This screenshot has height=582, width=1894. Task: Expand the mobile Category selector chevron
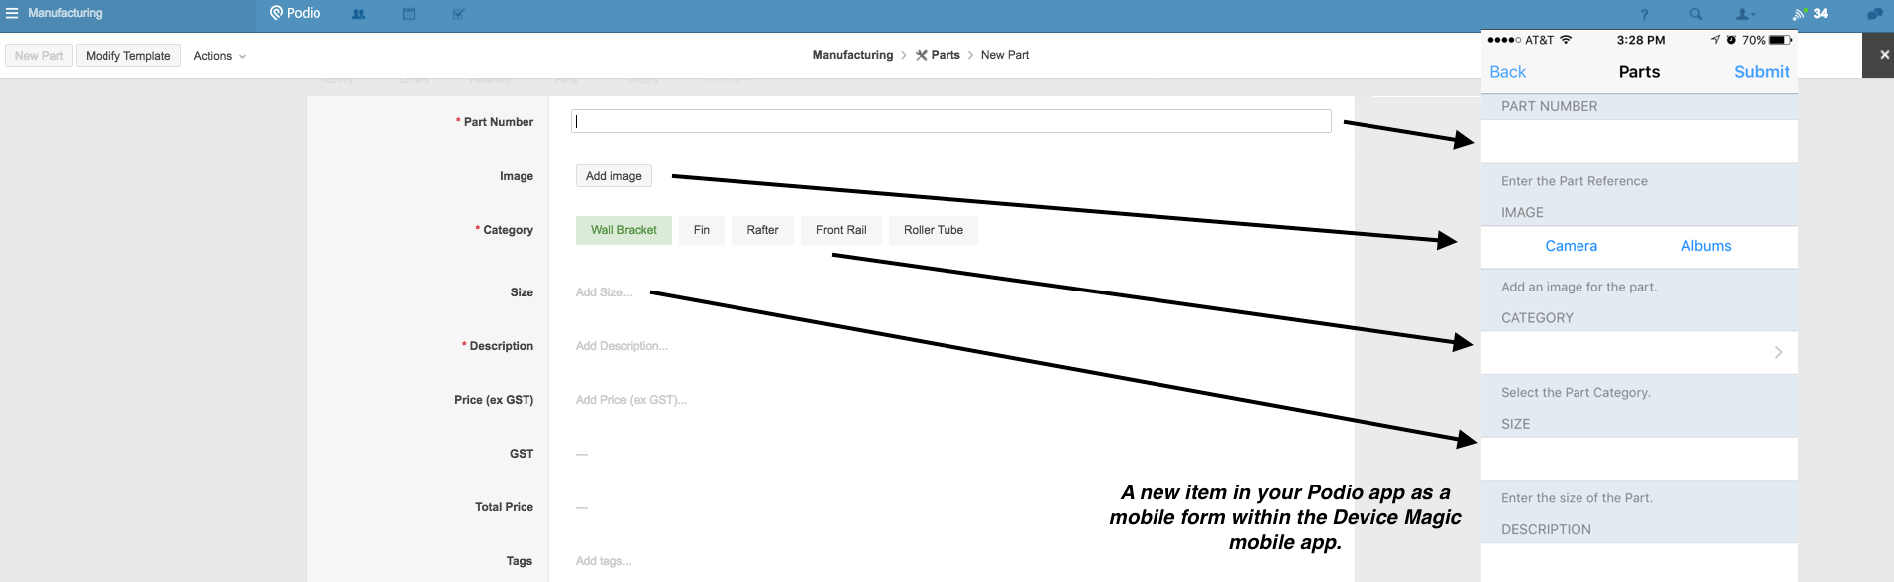(1778, 353)
